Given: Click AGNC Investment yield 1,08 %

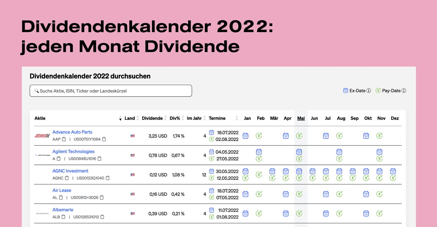Looking at the screenshot, I should [178, 175].
